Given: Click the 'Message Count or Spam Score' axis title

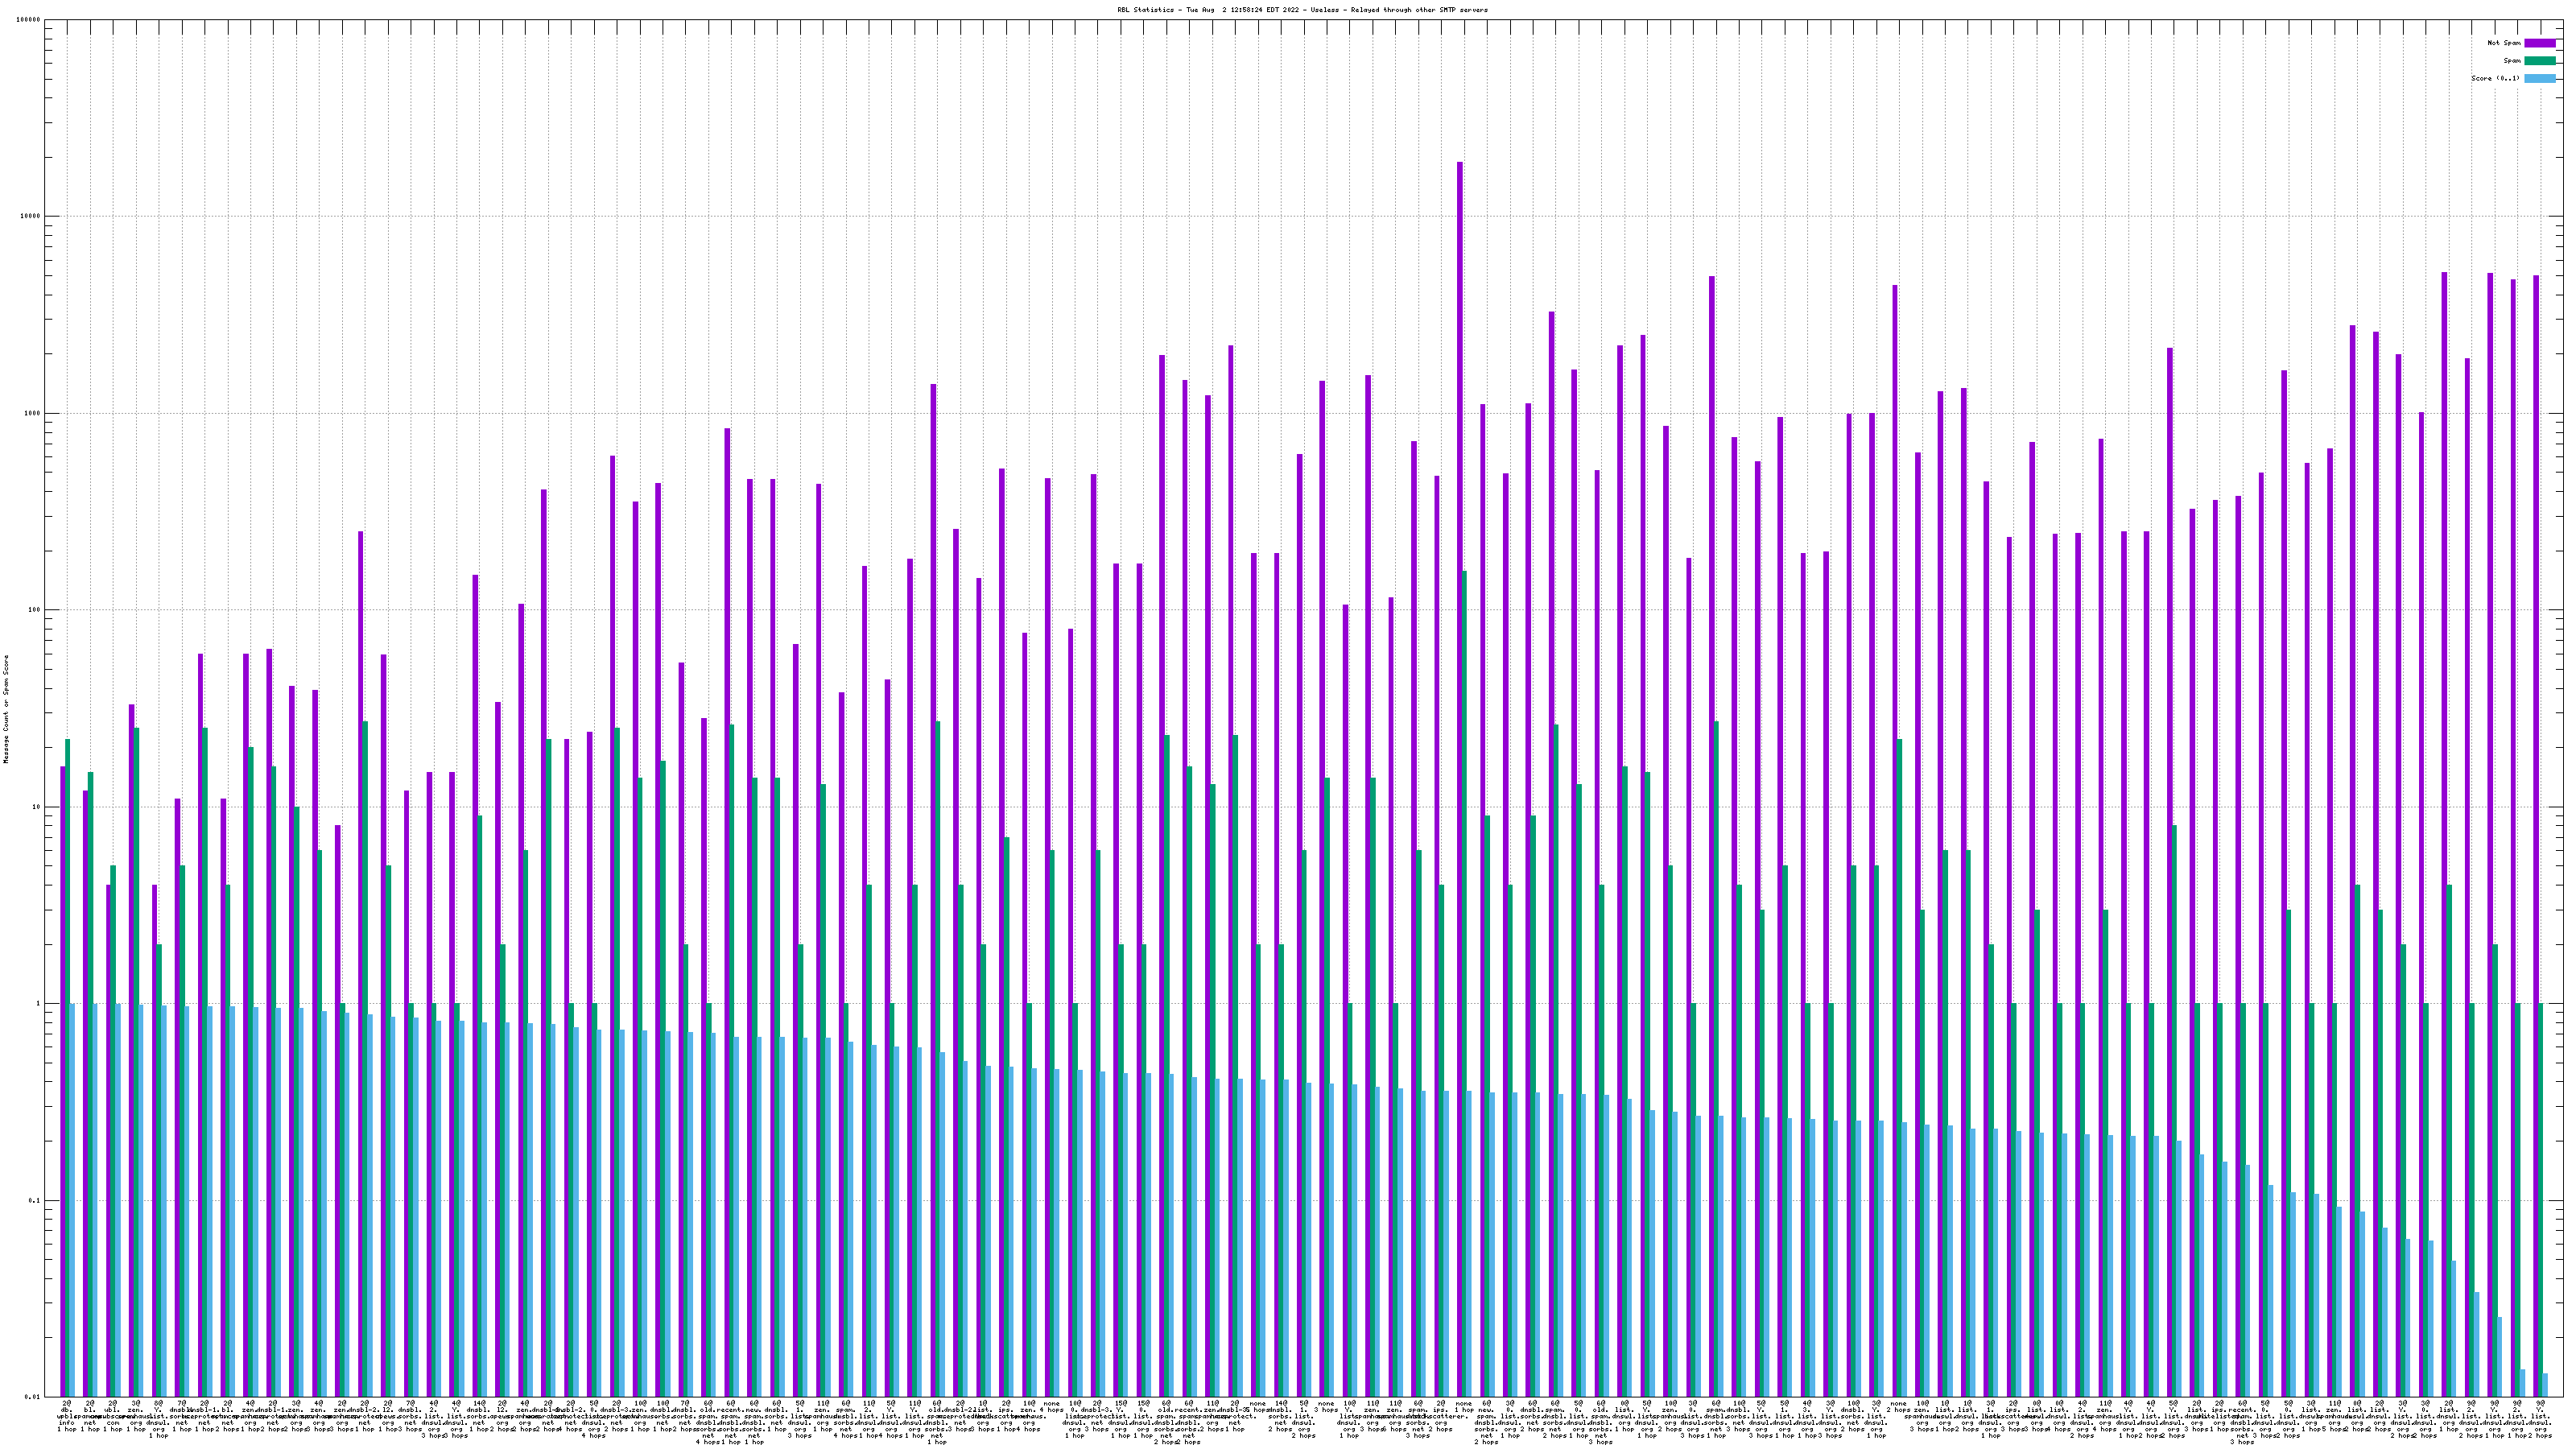Looking at the screenshot, I should 6,709.
